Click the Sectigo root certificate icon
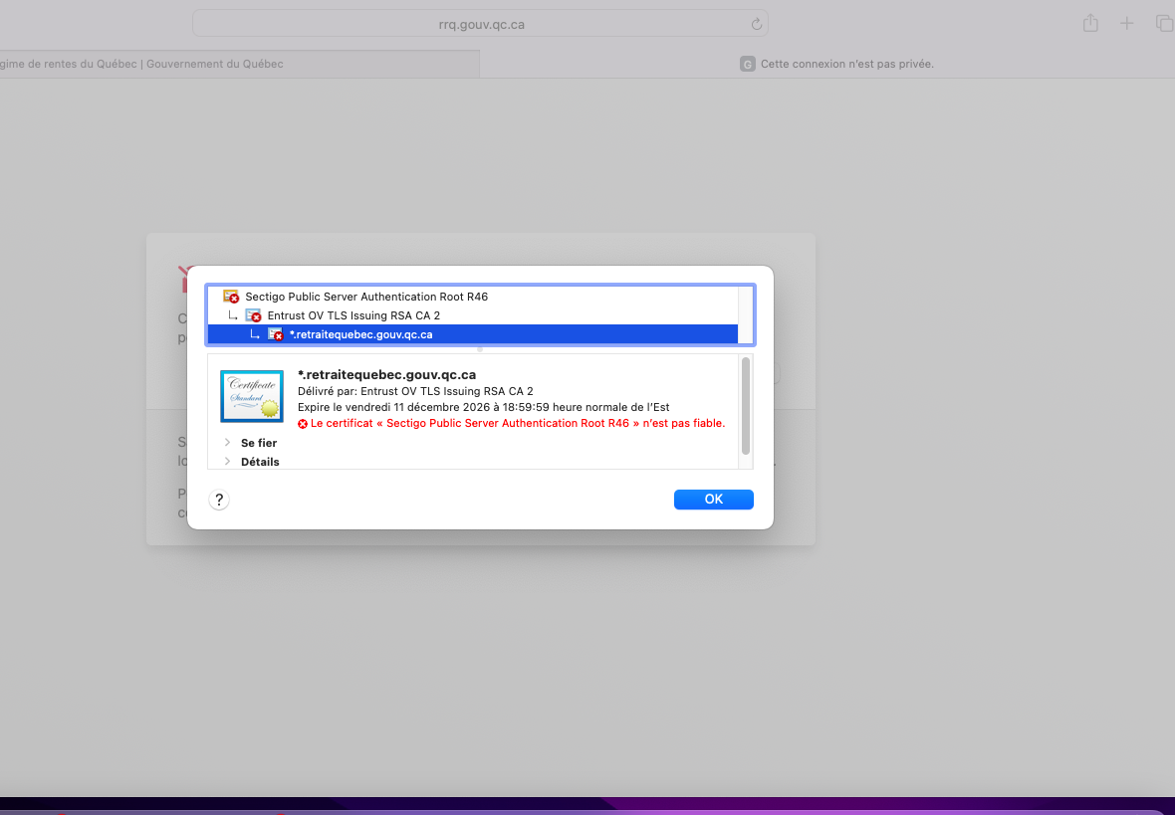 point(231,297)
